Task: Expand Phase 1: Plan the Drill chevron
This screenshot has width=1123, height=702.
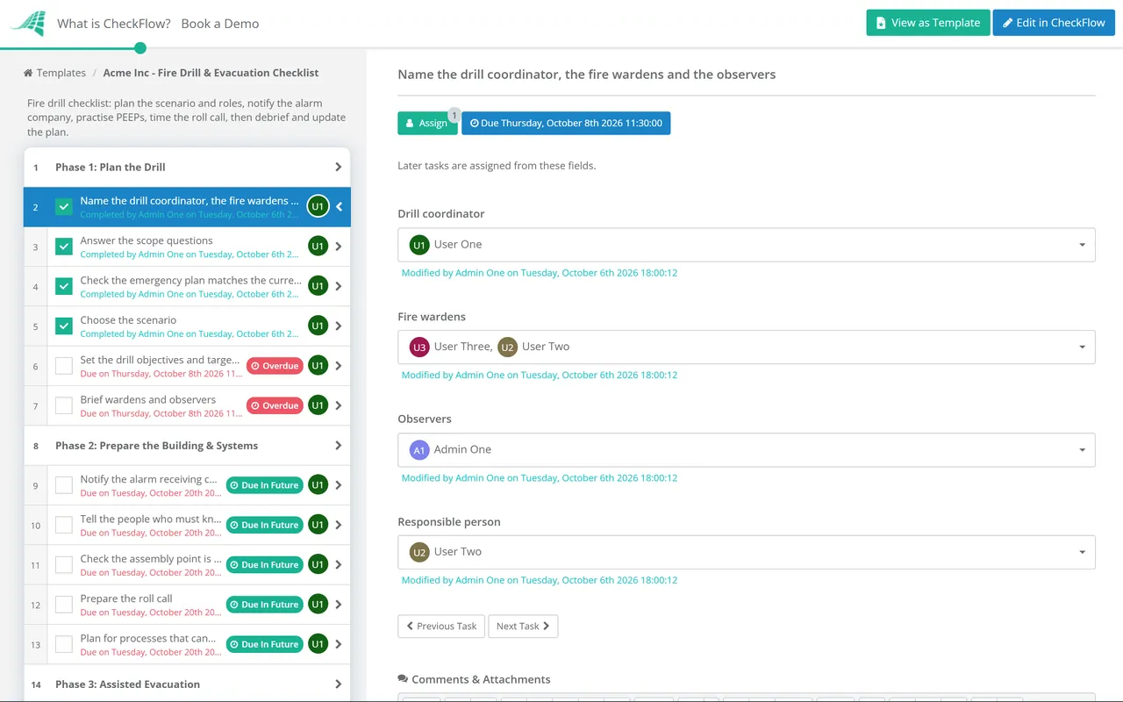Action: (x=339, y=167)
